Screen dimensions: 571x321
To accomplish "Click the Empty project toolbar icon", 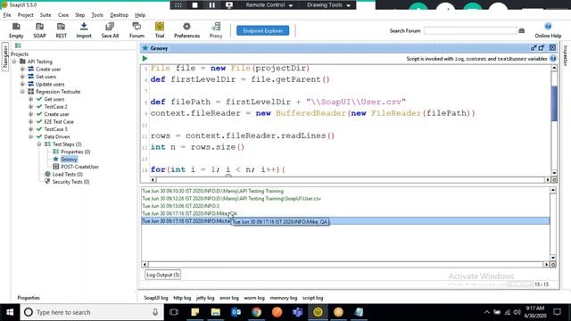I will [16, 30].
